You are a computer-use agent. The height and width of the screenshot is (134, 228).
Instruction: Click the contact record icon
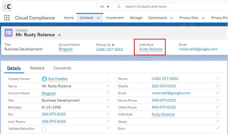(9, 33)
